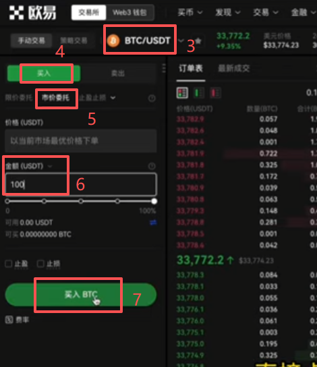
Task: Open 交易 trade menu
Action: click(x=266, y=12)
